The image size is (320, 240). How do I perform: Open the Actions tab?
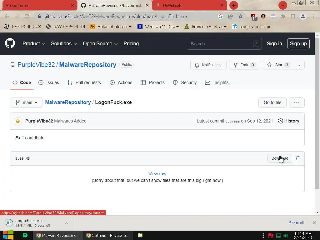pos(121,82)
